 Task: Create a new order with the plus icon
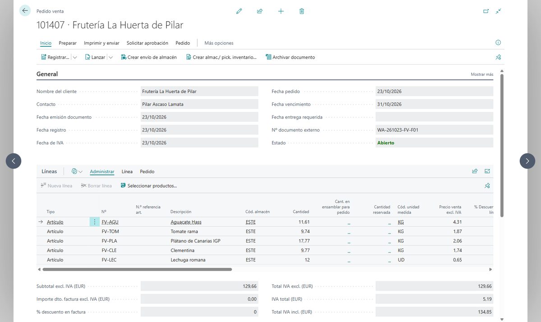coord(281,11)
